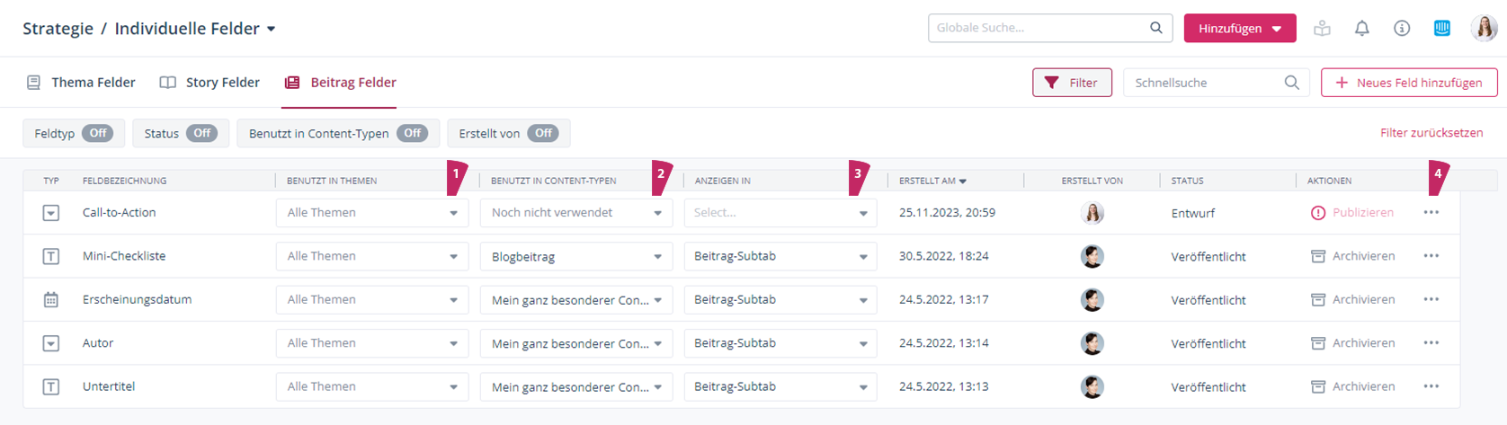Toggle the Status filter Off switch

(x=201, y=133)
